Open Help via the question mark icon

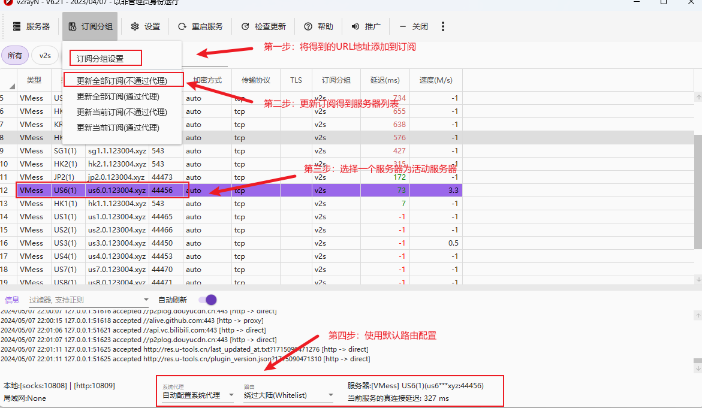point(308,26)
